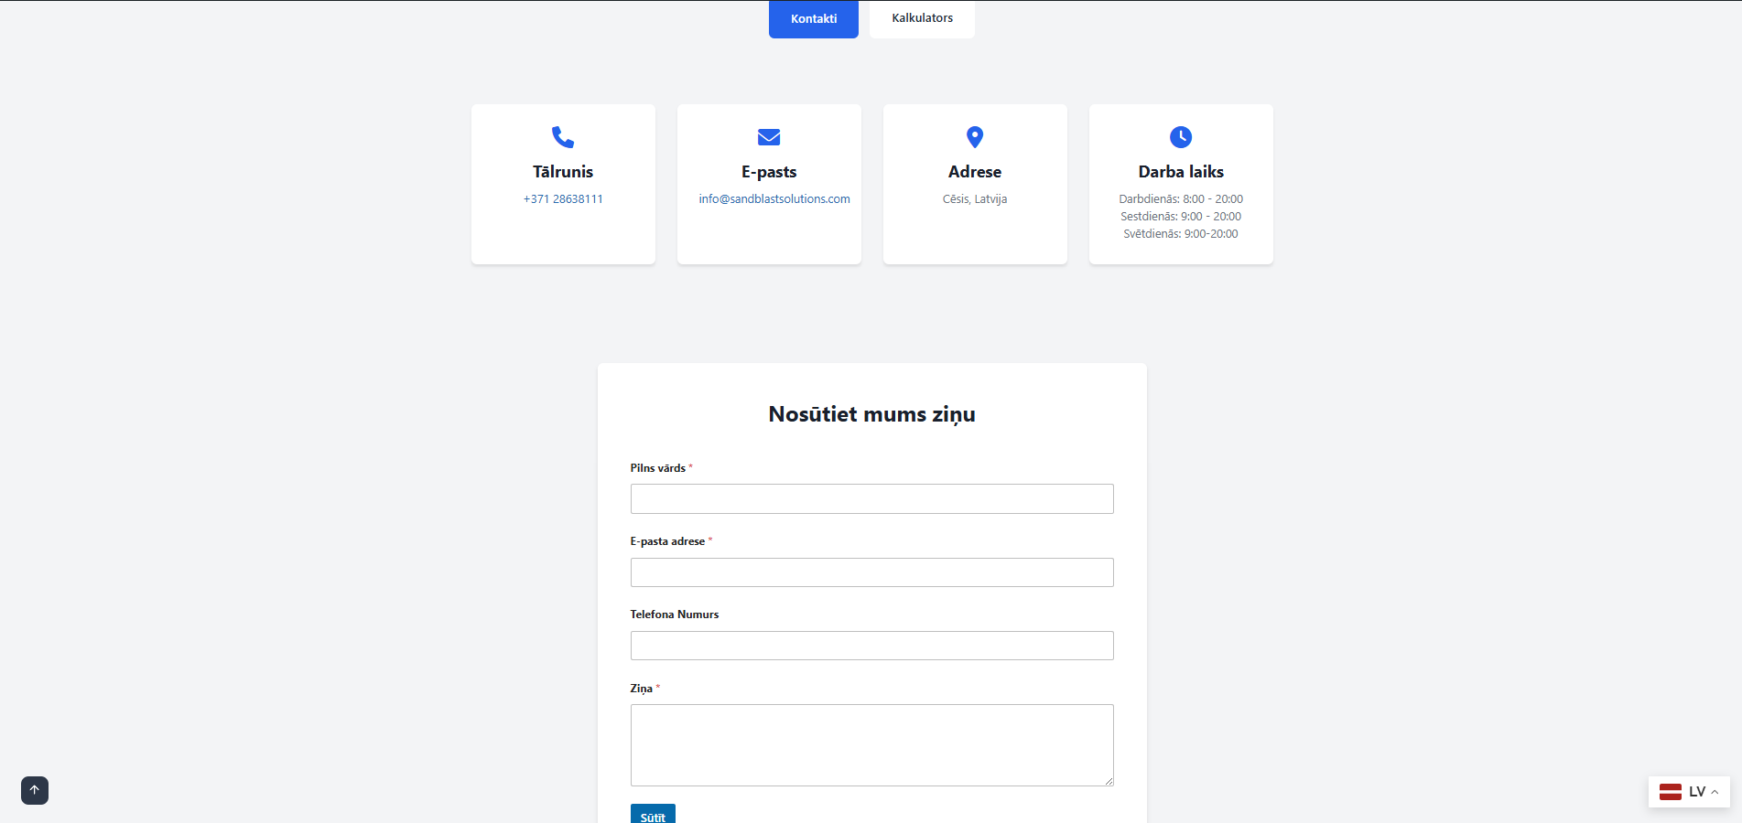Call the +371 28638111 phone number
The width and height of the screenshot is (1742, 823).
click(563, 199)
